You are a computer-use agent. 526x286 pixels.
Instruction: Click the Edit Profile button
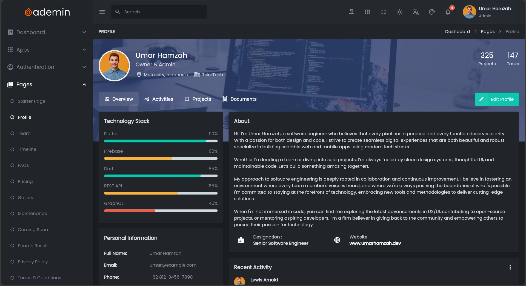coord(497,99)
